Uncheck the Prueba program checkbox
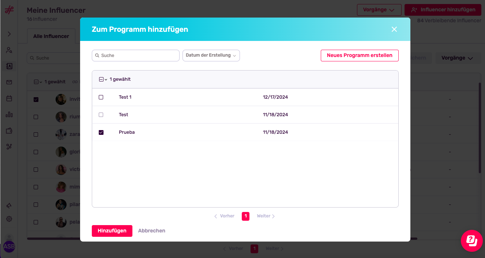The height and width of the screenshot is (258, 485). click(101, 132)
